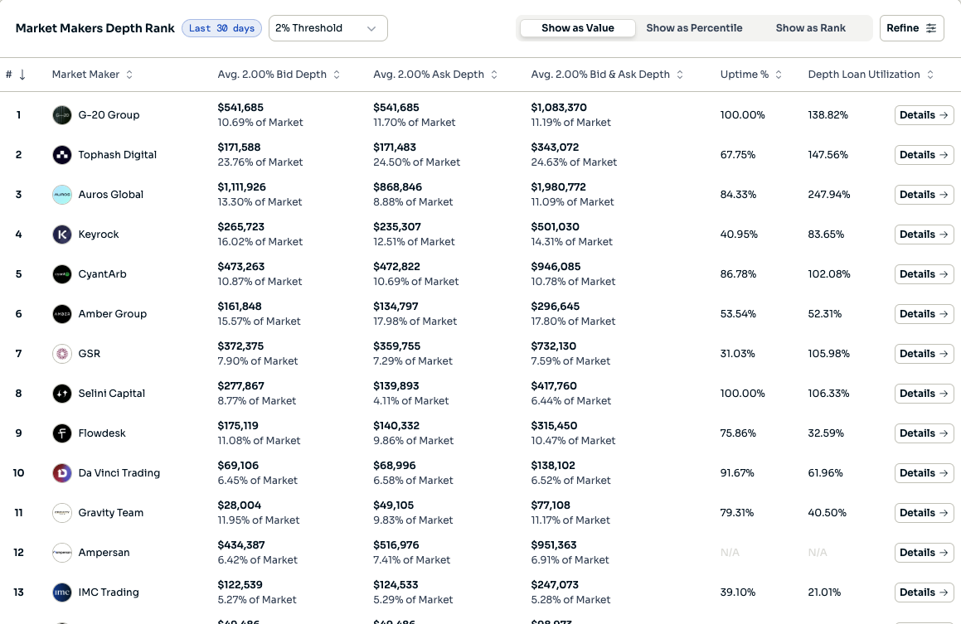Open the 2% Threshold dropdown

(328, 28)
